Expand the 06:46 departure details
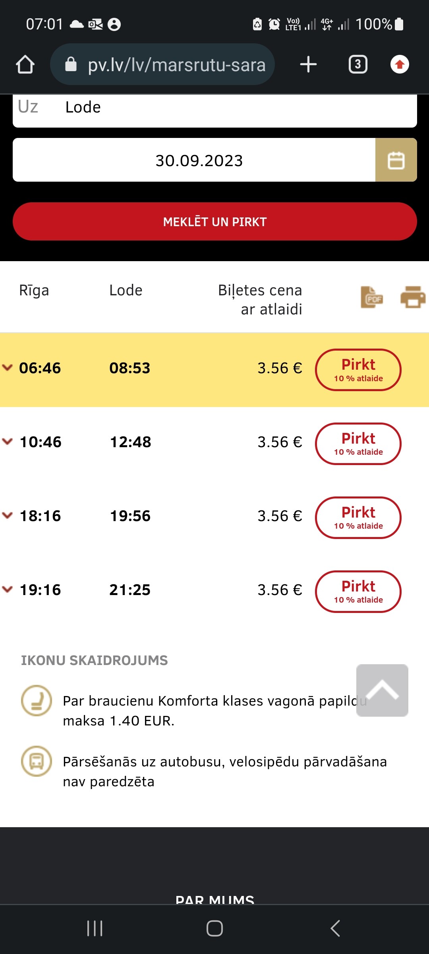The width and height of the screenshot is (429, 954). pyautogui.click(x=8, y=368)
